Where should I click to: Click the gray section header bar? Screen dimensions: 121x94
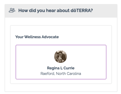tap(61, 11)
